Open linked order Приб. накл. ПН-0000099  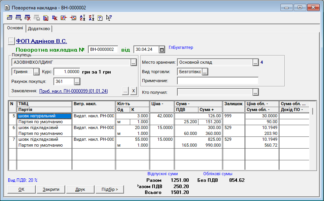(x=73, y=91)
